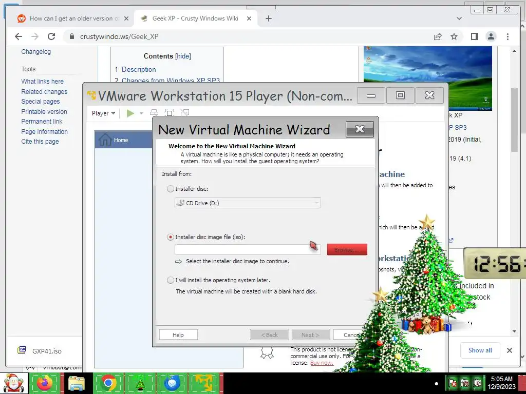The height and width of the screenshot is (394, 526).
Task: Click the ISO path input field
Action: [248, 249]
